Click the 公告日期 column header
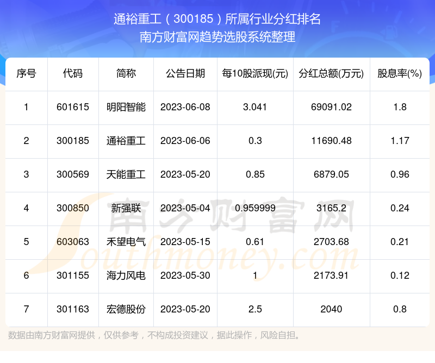The height and width of the screenshot is (363, 435). tap(184, 74)
